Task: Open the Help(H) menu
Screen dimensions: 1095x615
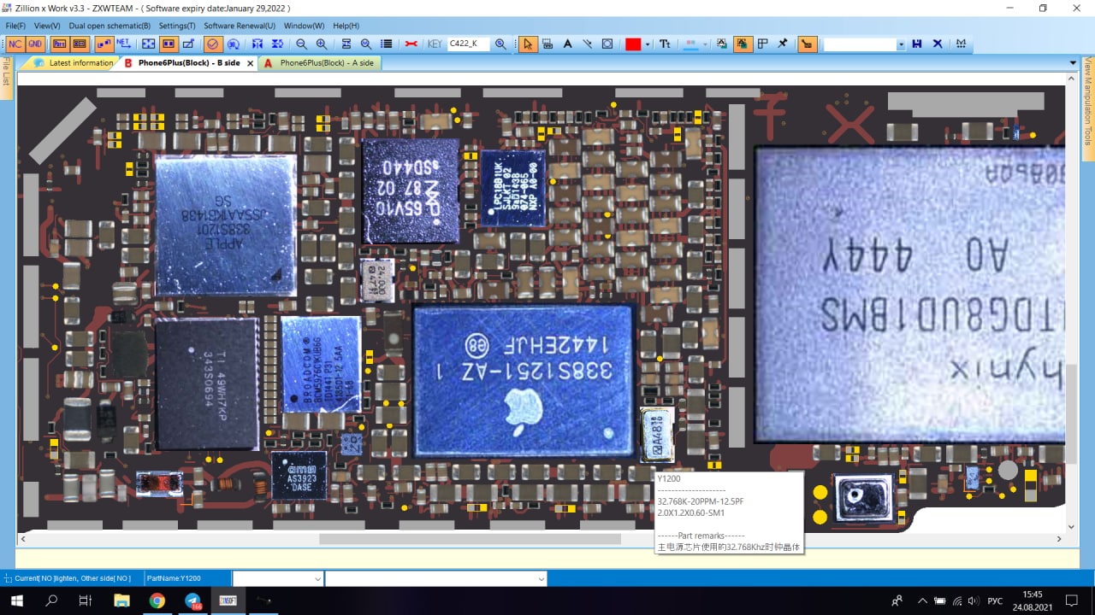Action: (x=346, y=26)
